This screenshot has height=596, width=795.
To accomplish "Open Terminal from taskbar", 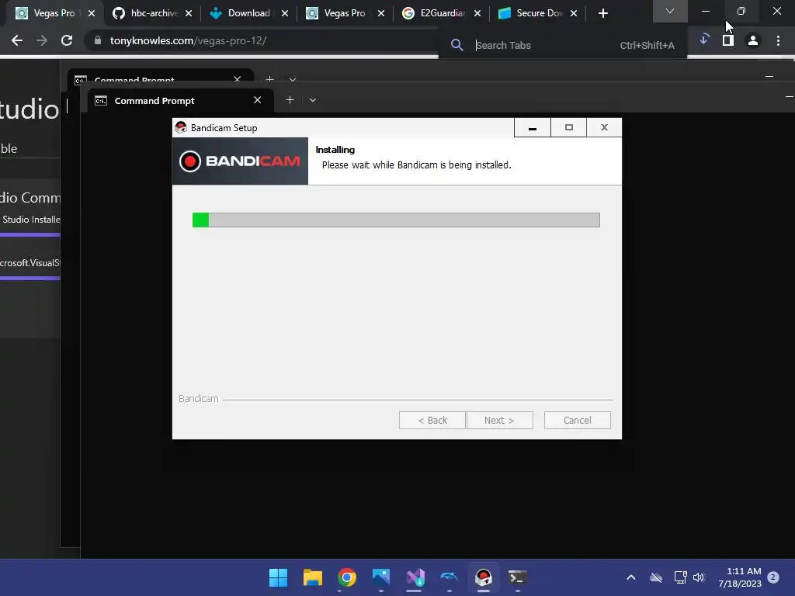I will coord(518,577).
